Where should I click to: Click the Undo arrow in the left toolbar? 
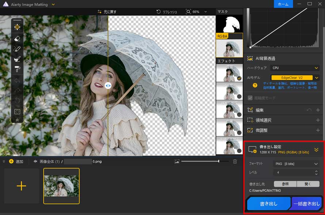pos(17,80)
